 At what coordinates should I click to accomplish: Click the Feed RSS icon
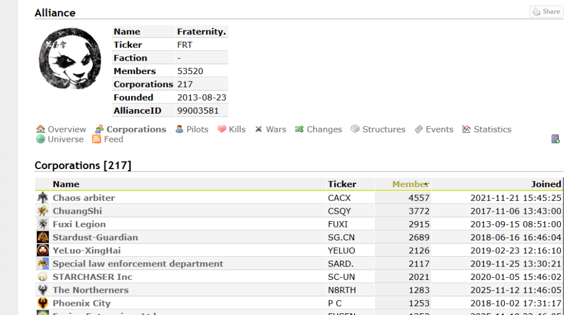[97, 139]
